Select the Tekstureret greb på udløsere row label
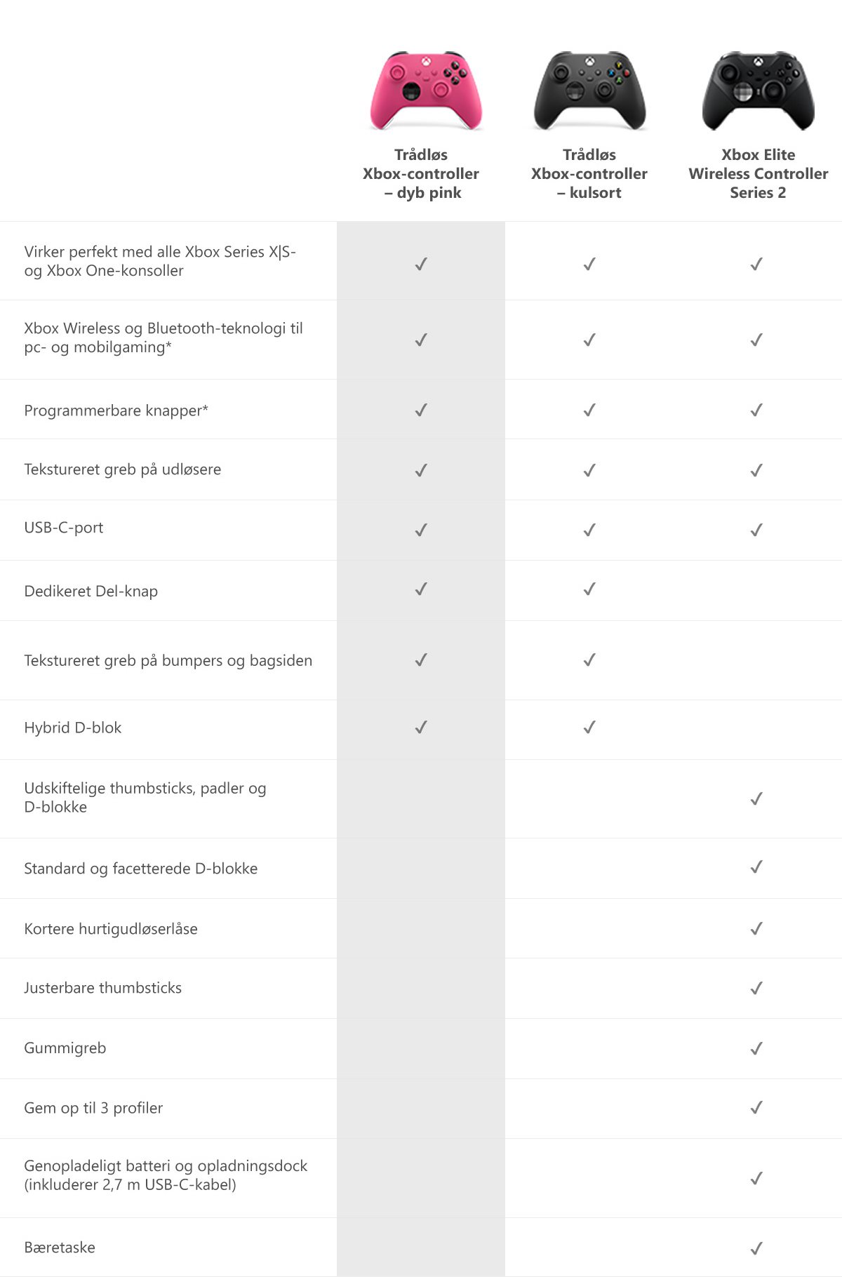842x1277 pixels. point(123,469)
